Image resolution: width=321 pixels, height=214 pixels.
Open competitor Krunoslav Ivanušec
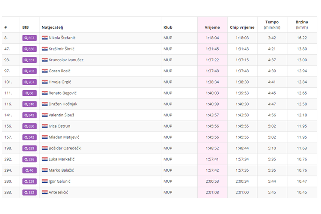coord(66,60)
